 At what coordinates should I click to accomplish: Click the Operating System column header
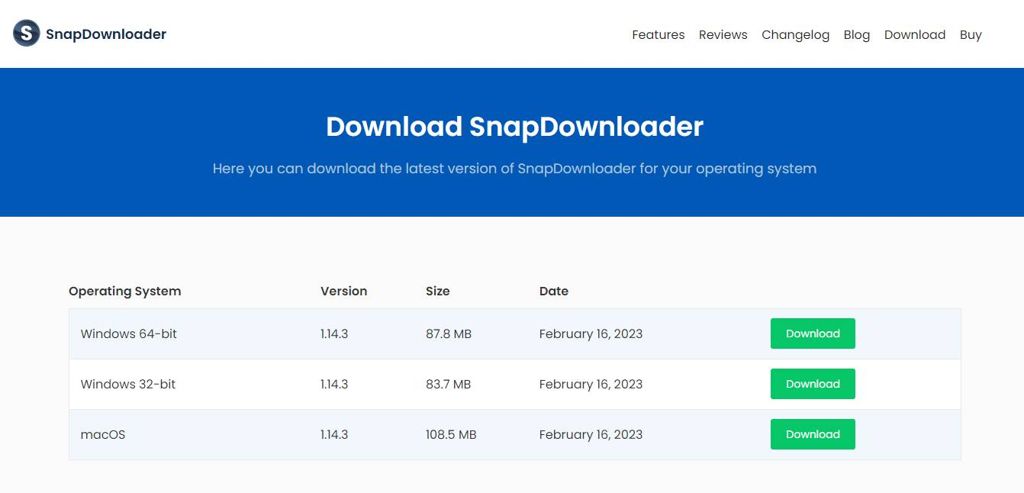tap(125, 291)
